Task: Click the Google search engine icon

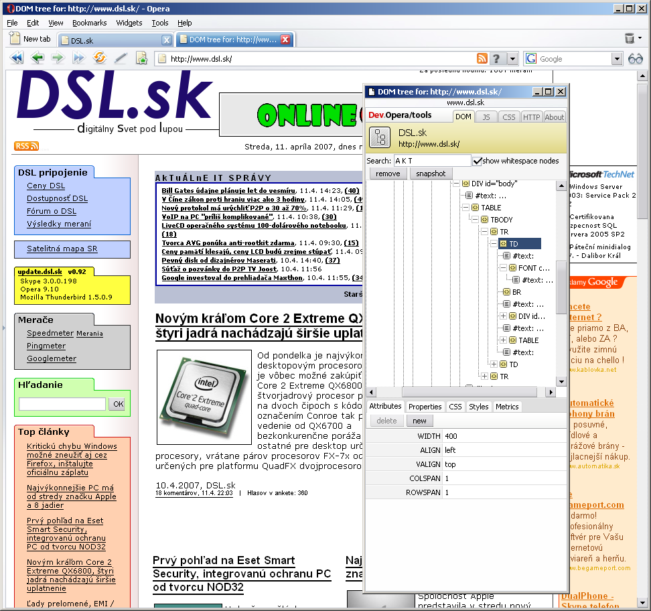Action: 531,58
